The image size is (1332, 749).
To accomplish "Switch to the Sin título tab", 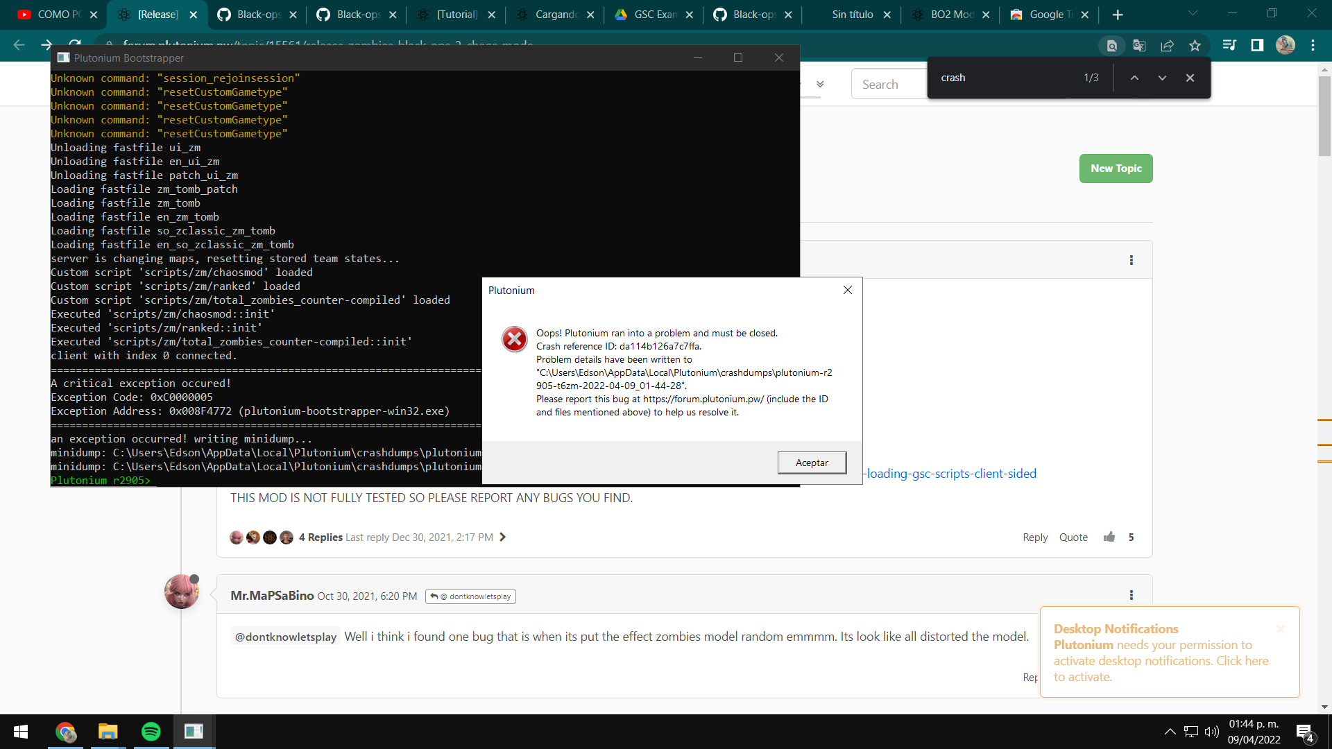I will point(853,15).
